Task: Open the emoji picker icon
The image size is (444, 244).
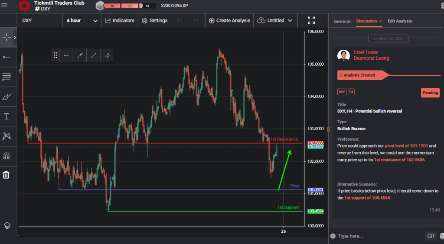Action: pyautogui.click(x=442, y=236)
